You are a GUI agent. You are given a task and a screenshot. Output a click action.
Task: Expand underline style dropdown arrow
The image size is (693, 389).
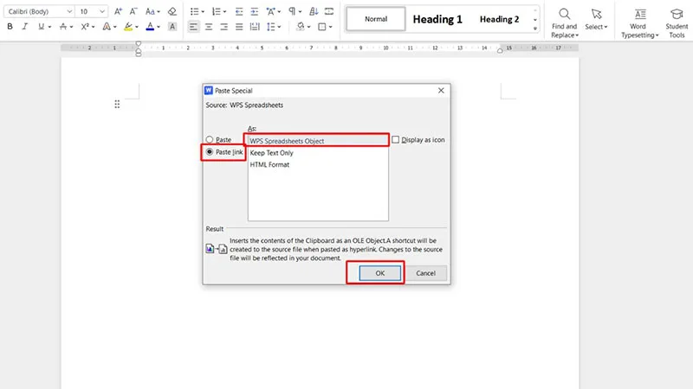[x=49, y=27]
